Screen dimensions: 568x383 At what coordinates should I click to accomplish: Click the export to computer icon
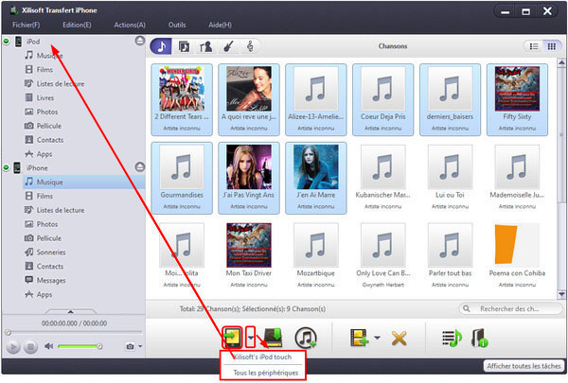[x=274, y=338]
